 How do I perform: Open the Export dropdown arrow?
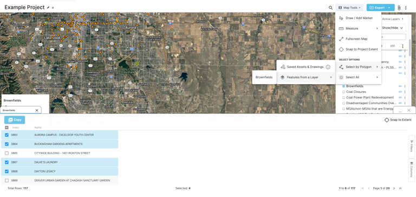coord(389,8)
